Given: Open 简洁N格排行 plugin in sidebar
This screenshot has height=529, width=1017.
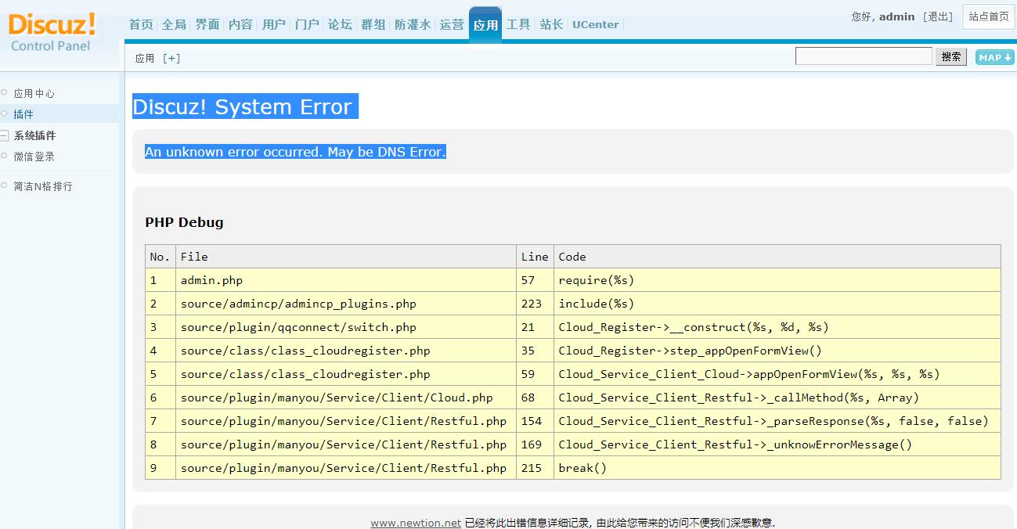Looking at the screenshot, I should 43,186.
